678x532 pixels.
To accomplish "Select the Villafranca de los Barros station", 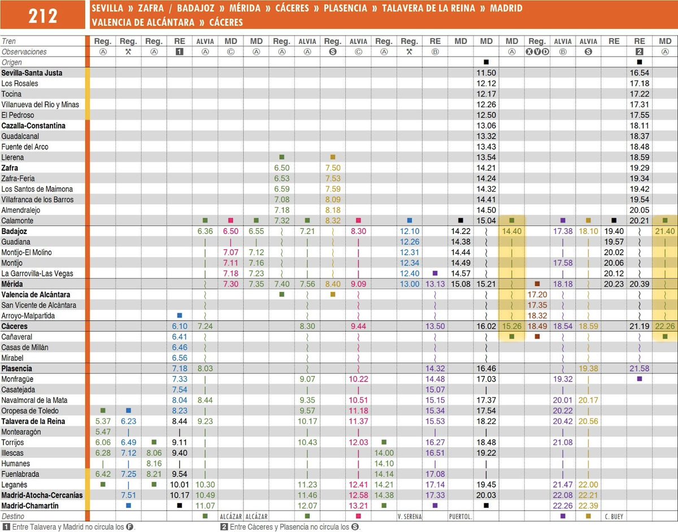I will (x=37, y=200).
